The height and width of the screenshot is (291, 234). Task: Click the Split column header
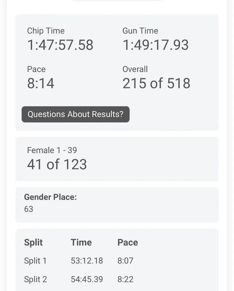pos(33,242)
